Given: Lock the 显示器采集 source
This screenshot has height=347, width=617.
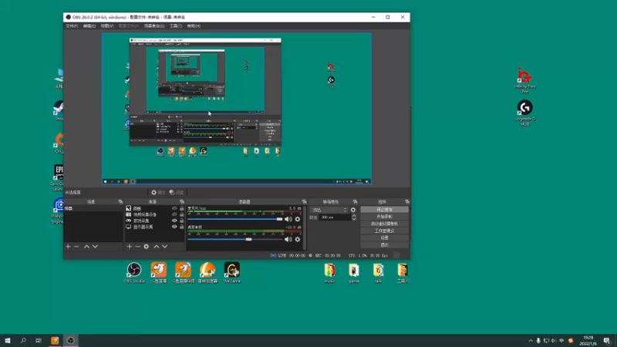Looking at the screenshot, I should click(x=182, y=227).
